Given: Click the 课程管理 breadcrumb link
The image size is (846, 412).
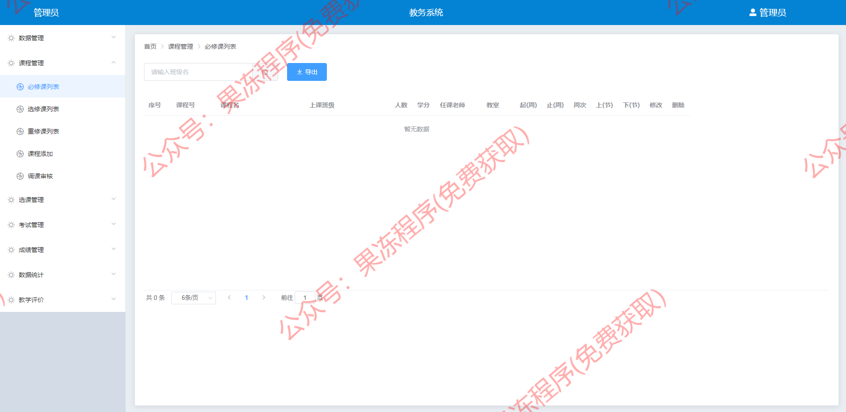Looking at the screenshot, I should [181, 46].
